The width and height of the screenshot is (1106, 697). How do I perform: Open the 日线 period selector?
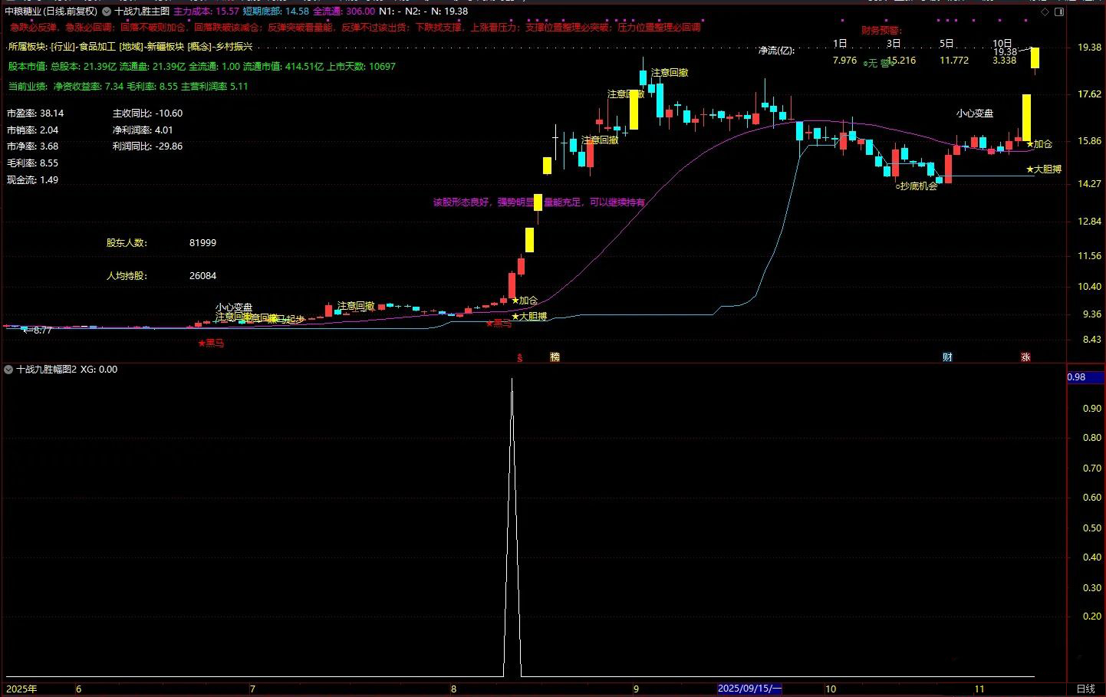[x=1085, y=689]
